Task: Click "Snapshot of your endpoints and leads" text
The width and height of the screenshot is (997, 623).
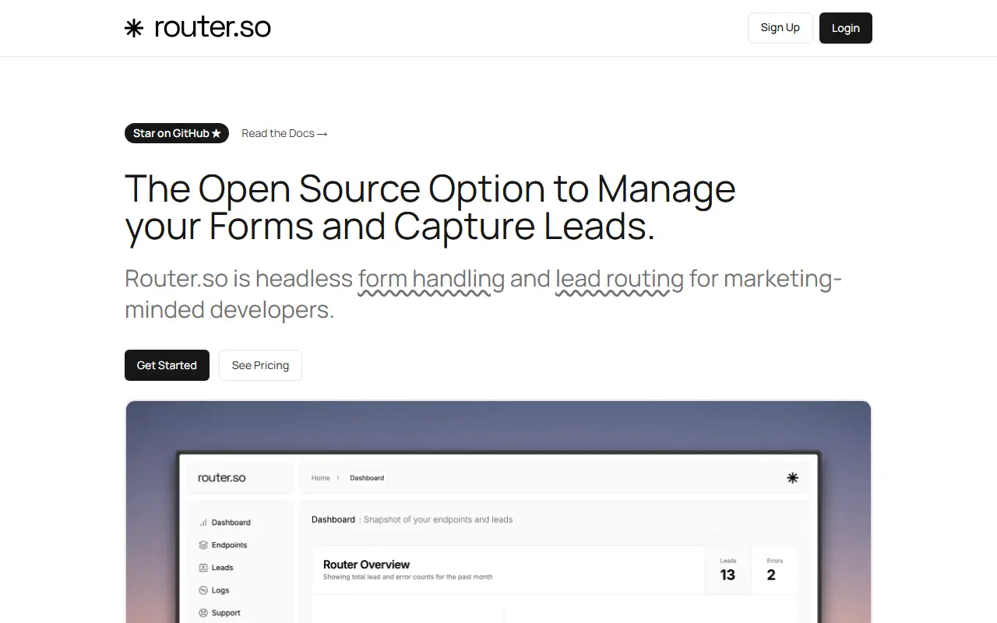Action: (439, 519)
